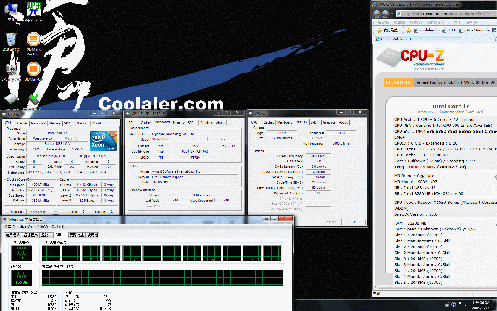This screenshot has height=311, width=497.
Task: Click the Add to Favorites Bar star icon
Action: pyautogui.click(x=409, y=30)
